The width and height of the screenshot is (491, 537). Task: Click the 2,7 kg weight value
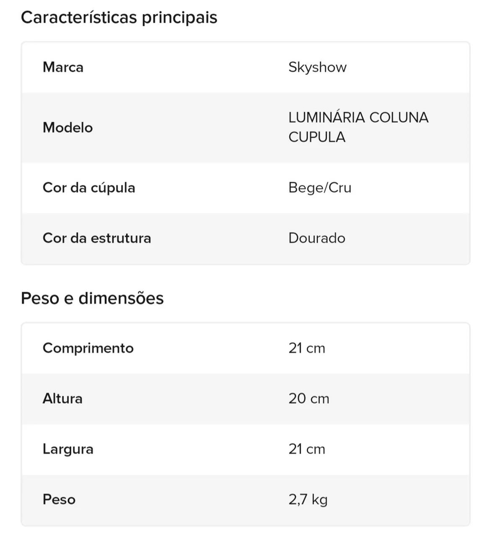(x=308, y=500)
